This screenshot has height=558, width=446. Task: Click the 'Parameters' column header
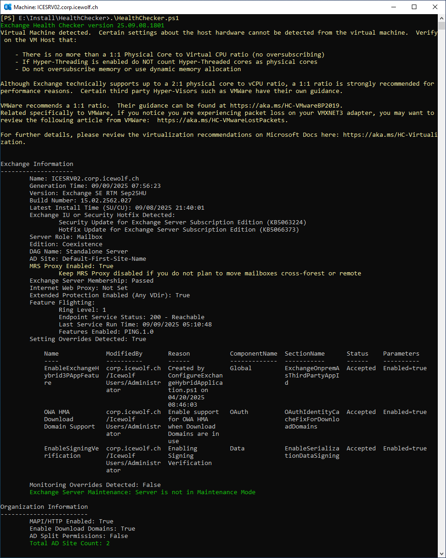pyautogui.click(x=401, y=354)
